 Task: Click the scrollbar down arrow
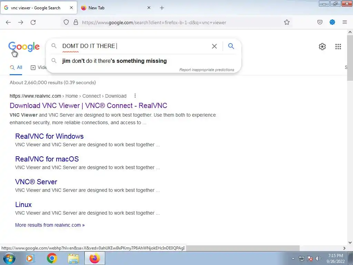[x=350, y=243]
